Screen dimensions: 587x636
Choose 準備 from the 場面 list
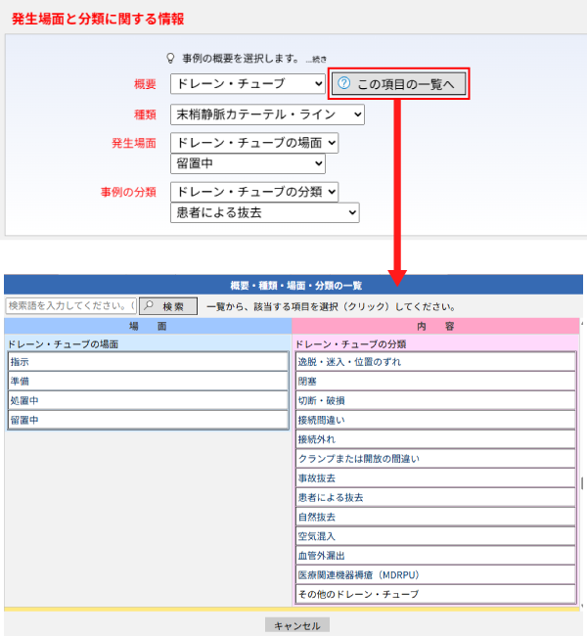(148, 382)
